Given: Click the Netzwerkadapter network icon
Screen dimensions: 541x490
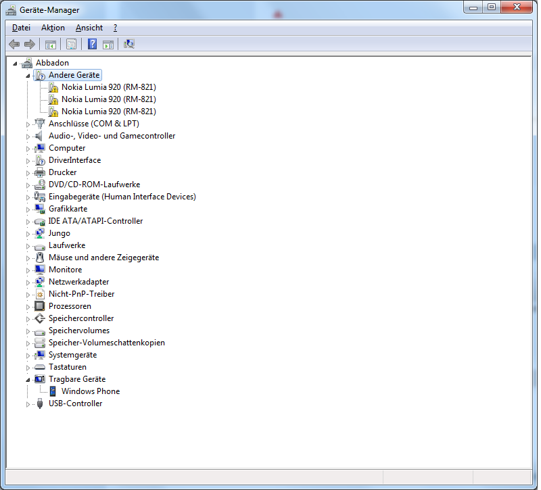Looking at the screenshot, I should click(x=40, y=282).
